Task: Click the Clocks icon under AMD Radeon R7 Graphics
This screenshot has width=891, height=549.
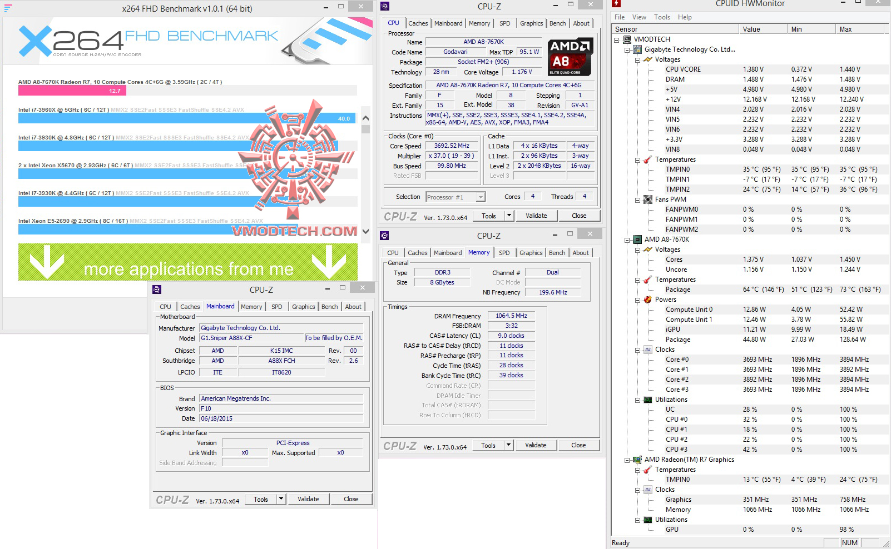Action: point(648,490)
